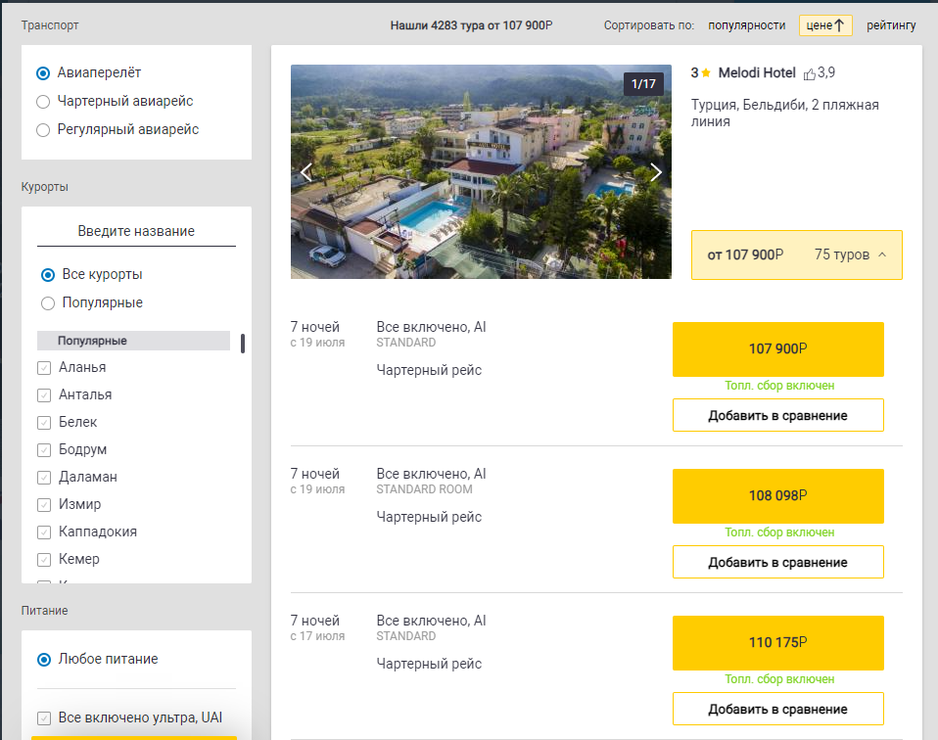Choose Чартерный авиарейс transport option
This screenshot has width=938, height=740.
[43, 102]
